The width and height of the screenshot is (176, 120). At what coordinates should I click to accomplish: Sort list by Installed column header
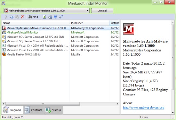point(114,23)
